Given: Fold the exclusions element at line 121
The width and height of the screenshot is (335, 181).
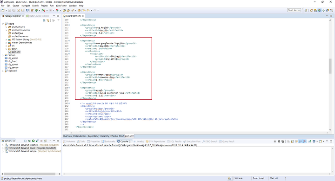Looking at the screenshot, I should click(x=69, y=51).
